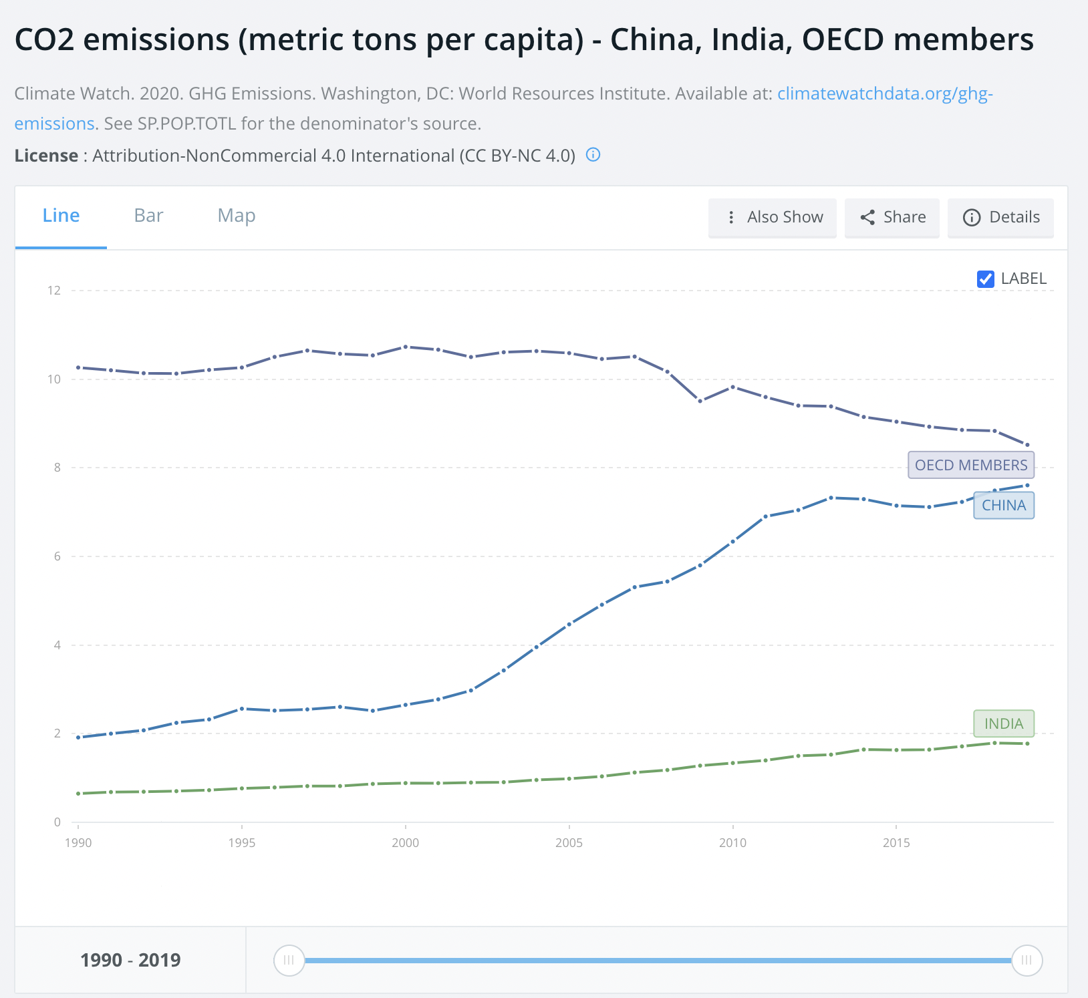1088x998 pixels.
Task: Click the blue year range slider track
Action: coord(658,960)
